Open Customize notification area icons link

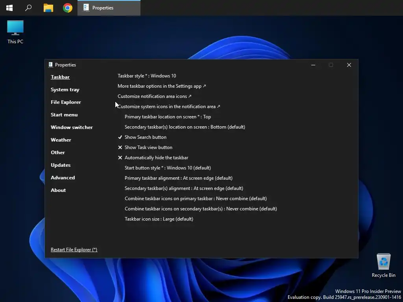(x=154, y=96)
